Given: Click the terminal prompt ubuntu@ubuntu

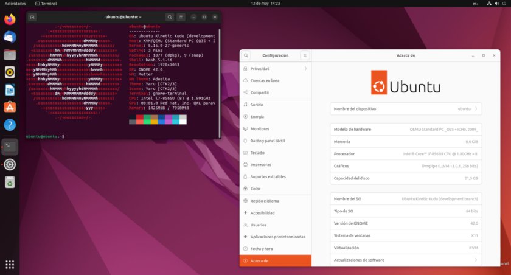Looking at the screenshot, I should click(x=43, y=136).
